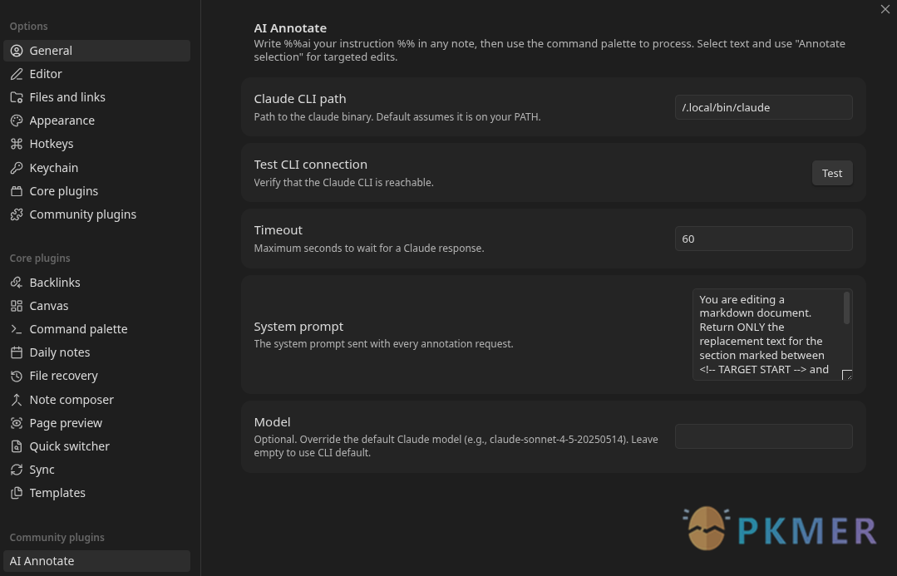Click the 'Model' setting label
Image resolution: width=897 pixels, height=576 pixels.
(273, 422)
